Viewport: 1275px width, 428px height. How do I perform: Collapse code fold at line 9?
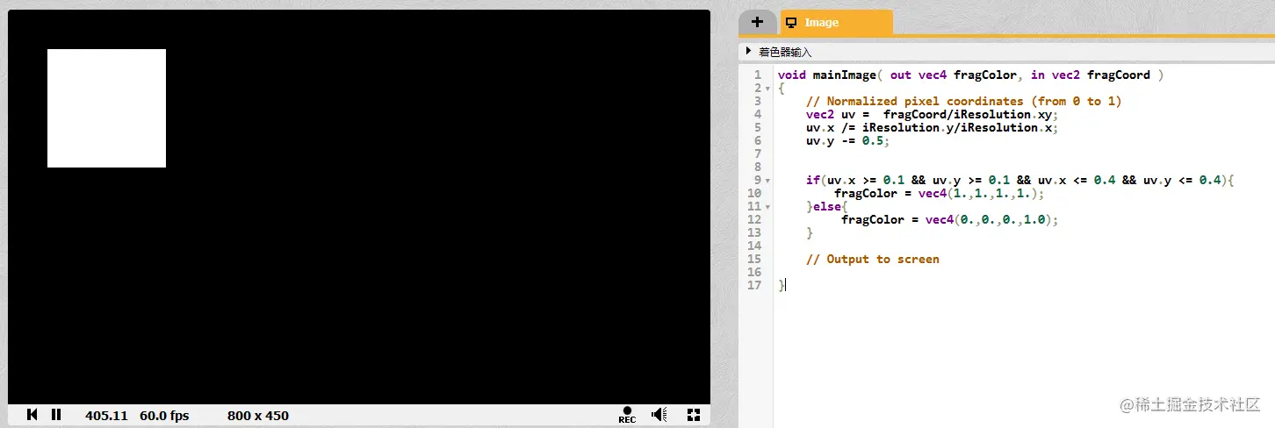pos(768,181)
